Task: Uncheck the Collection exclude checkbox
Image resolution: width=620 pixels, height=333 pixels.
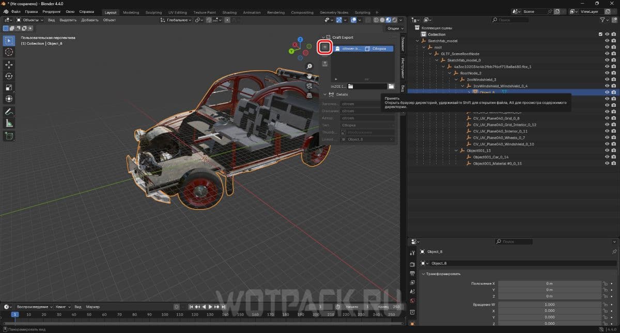Action: pyautogui.click(x=600, y=35)
